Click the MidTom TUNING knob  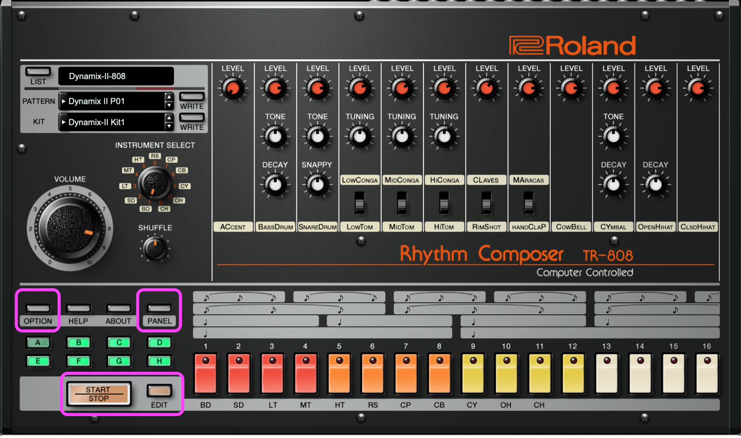tap(402, 137)
